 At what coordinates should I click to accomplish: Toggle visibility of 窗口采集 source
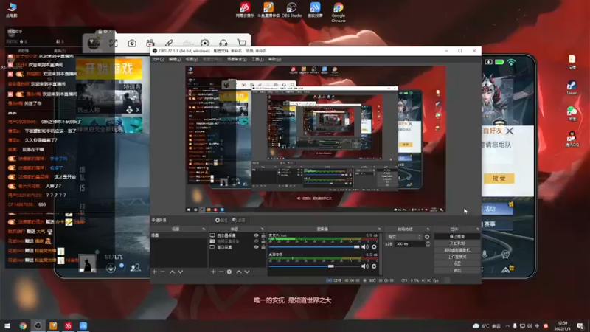tap(256, 247)
